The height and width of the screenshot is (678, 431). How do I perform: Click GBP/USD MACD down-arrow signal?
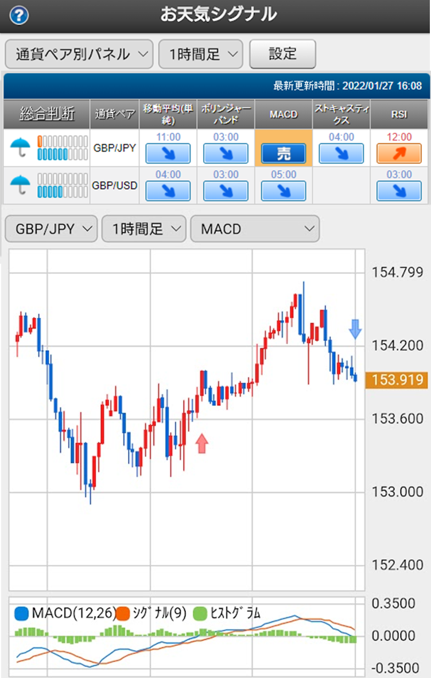pyautogui.click(x=284, y=191)
